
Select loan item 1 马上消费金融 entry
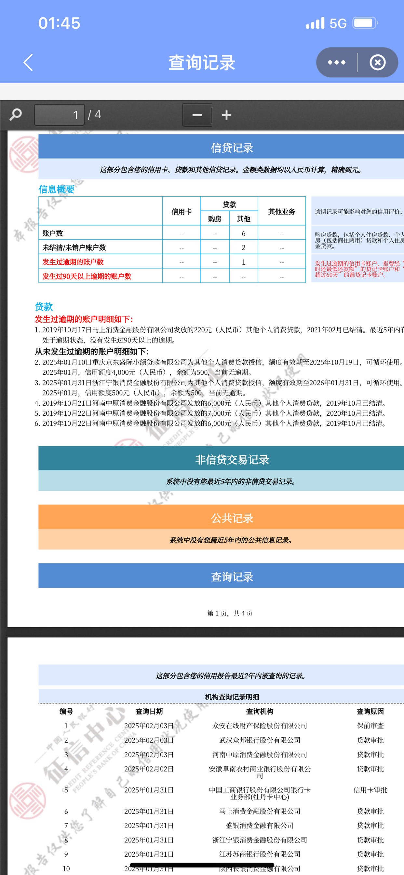coord(219,335)
